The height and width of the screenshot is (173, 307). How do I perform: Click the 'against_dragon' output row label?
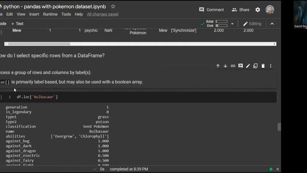click(21, 151)
